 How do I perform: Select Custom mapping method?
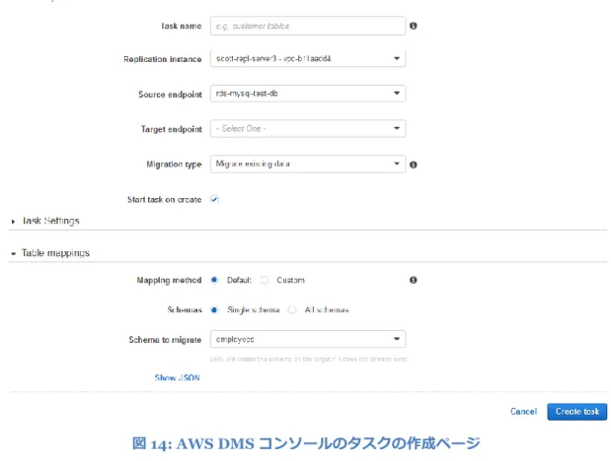coord(265,280)
